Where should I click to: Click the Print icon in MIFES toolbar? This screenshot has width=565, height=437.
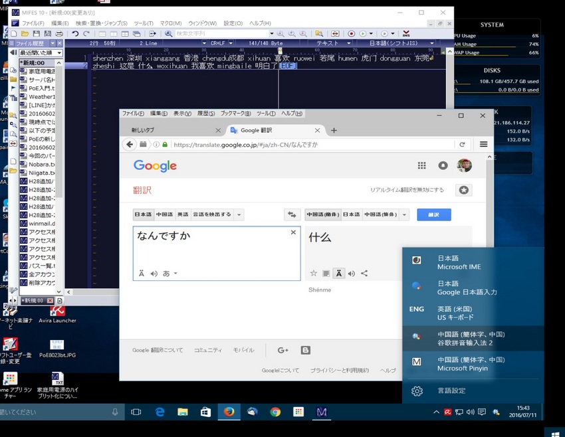(58, 33)
